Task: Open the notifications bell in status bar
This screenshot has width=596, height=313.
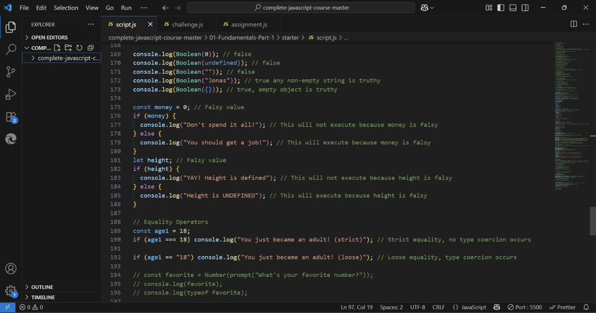Action: 586,307
